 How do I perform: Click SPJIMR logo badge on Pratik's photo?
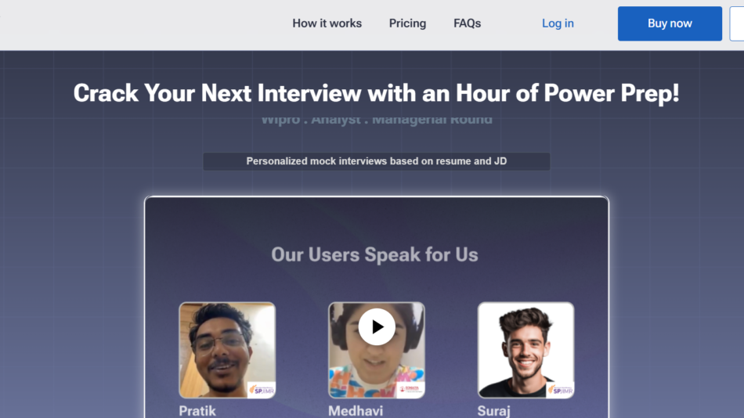click(x=262, y=390)
